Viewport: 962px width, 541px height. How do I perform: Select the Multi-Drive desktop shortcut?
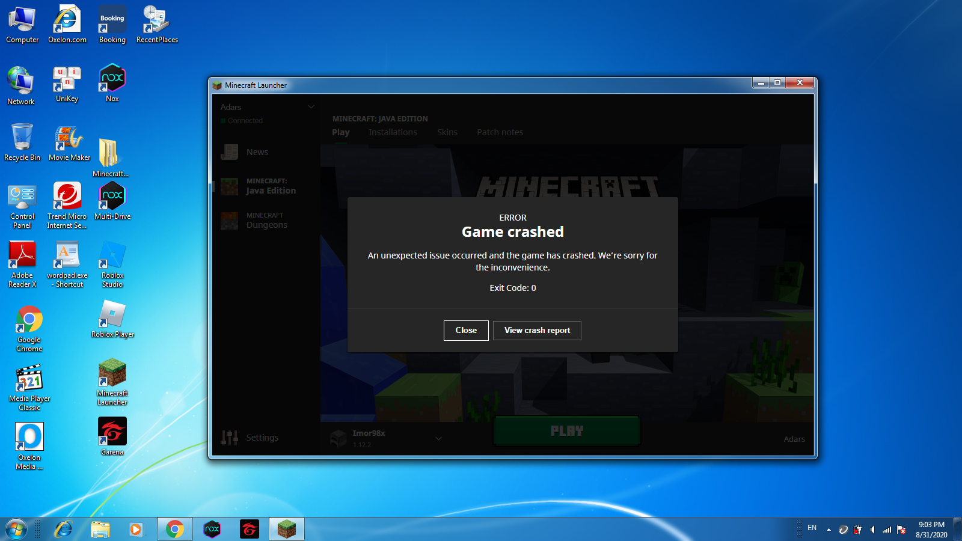(x=112, y=201)
